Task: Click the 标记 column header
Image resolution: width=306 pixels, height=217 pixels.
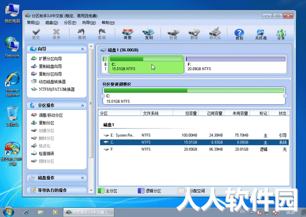Action: tap(260, 113)
